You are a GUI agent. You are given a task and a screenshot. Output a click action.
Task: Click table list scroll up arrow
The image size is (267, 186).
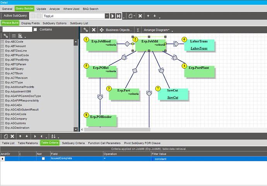click(76, 42)
